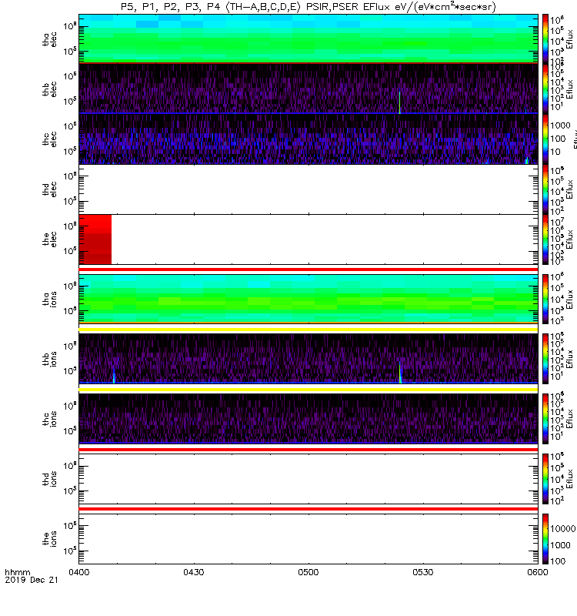The height and width of the screenshot is (616, 577).
Task: Click the Eflux color bar beside thb elec
Action: pyautogui.click(x=545, y=89)
